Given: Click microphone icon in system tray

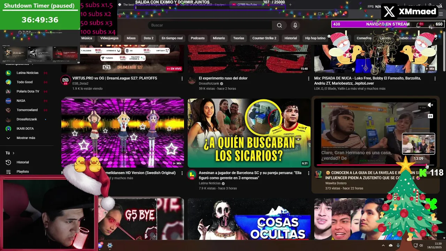Looking at the screenshot, I should [x=398, y=245].
